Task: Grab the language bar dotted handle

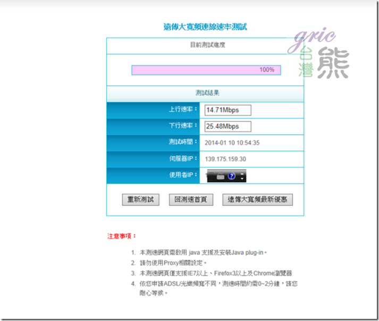Action: (211, 176)
